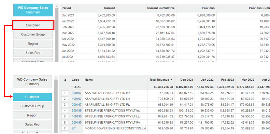Screen dimensions: 270x134
Task: Select row number 7 box in customer table
Action: [65, 128]
